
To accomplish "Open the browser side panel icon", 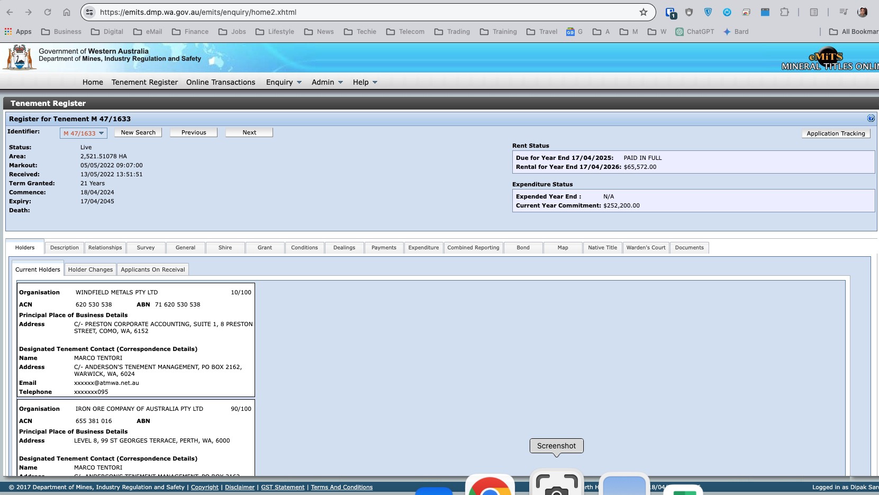I will [814, 12].
